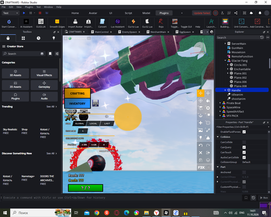Open the Unit Converter plugin

click(241, 23)
